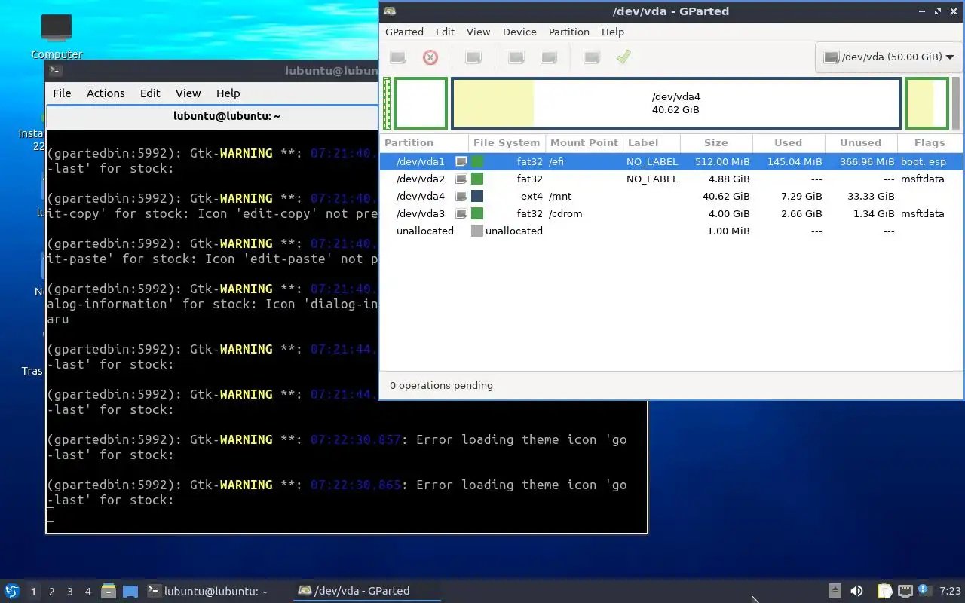Click the Mount Point column header
Viewport: 965px width, 603px height.
click(584, 142)
